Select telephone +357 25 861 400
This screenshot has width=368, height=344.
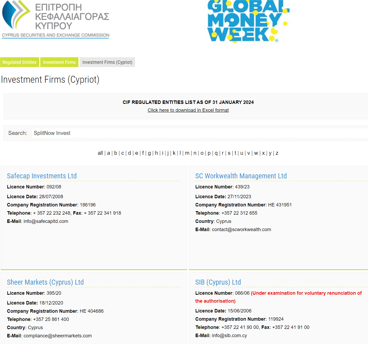coord(51,319)
